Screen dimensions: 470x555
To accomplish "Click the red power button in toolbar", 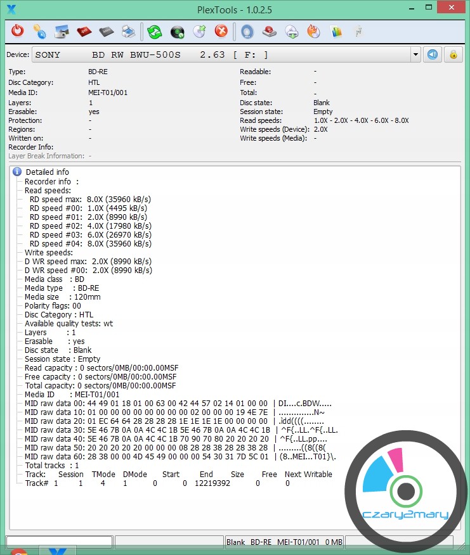I will pos(18,31).
